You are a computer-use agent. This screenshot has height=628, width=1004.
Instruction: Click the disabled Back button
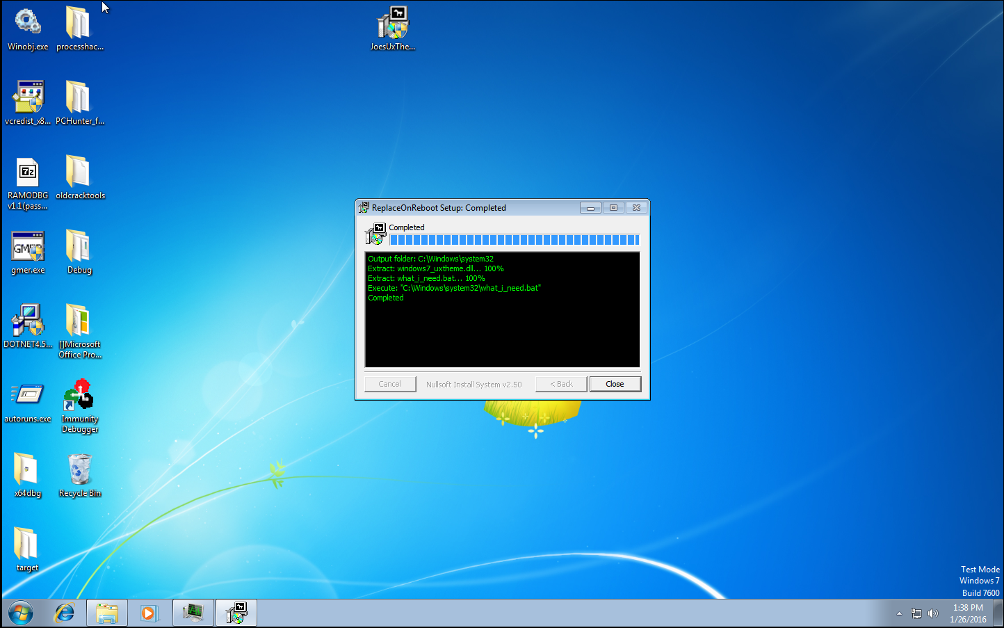point(561,384)
